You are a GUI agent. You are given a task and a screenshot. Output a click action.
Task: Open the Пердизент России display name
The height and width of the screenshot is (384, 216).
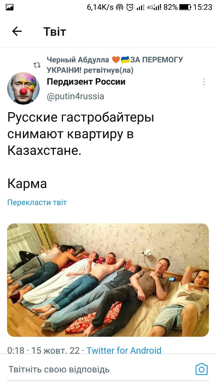coord(86,81)
